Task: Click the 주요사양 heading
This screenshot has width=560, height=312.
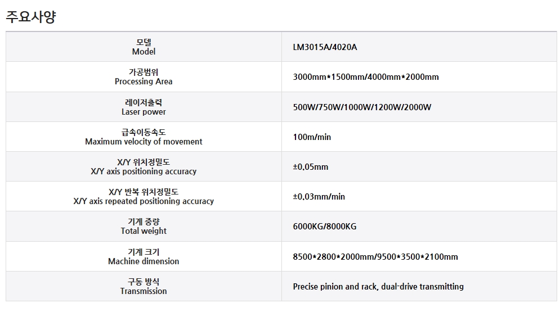Action: click(x=31, y=17)
